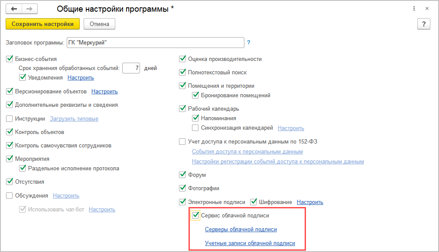Save the settings with Сохранить настройки
The width and height of the screenshot is (439, 252).
coord(42,24)
